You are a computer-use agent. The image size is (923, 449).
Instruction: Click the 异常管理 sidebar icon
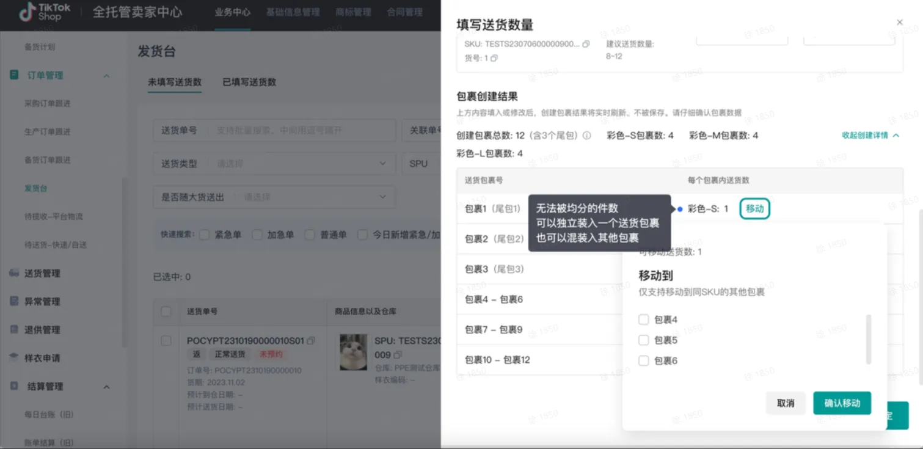14,301
